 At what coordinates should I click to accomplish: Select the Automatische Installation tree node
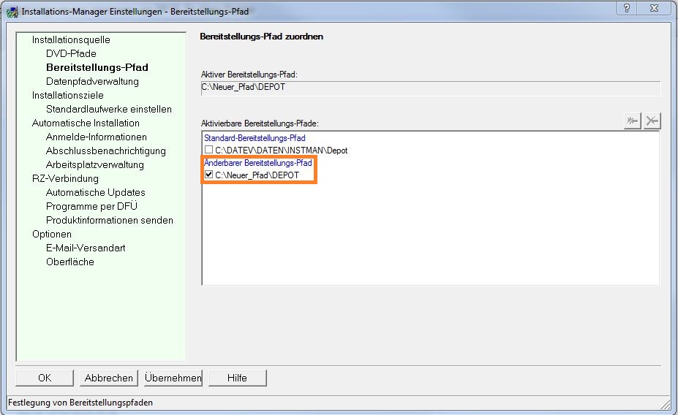(x=86, y=123)
